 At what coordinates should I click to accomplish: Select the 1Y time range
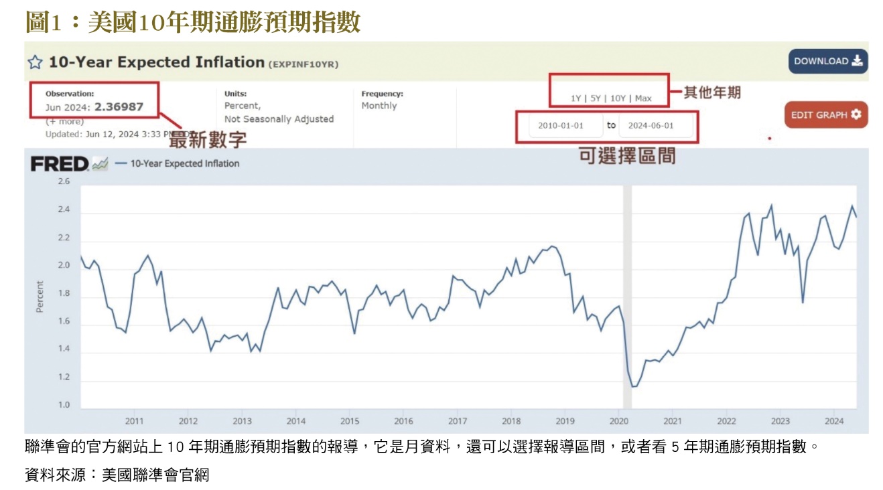coord(575,98)
